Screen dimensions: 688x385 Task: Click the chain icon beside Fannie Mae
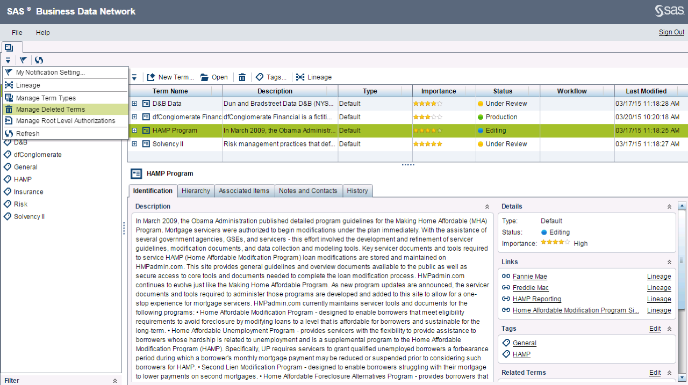click(506, 276)
